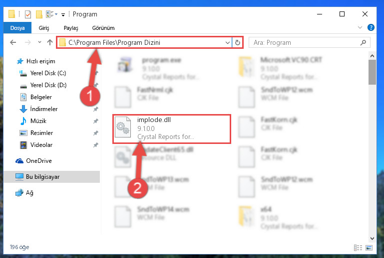Click the Back navigation arrow
Screen dimensions: 384x258
(13, 42)
